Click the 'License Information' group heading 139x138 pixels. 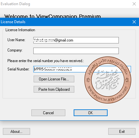click(20, 30)
